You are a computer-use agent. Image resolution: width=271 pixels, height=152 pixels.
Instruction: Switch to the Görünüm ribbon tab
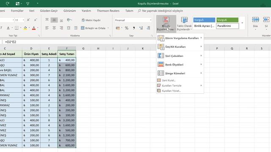(x=69, y=11)
